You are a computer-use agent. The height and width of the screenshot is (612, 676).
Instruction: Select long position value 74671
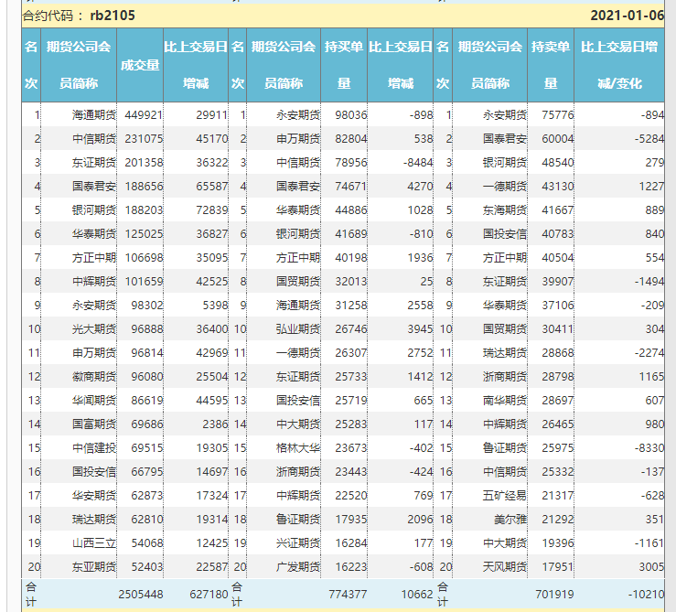click(351, 186)
